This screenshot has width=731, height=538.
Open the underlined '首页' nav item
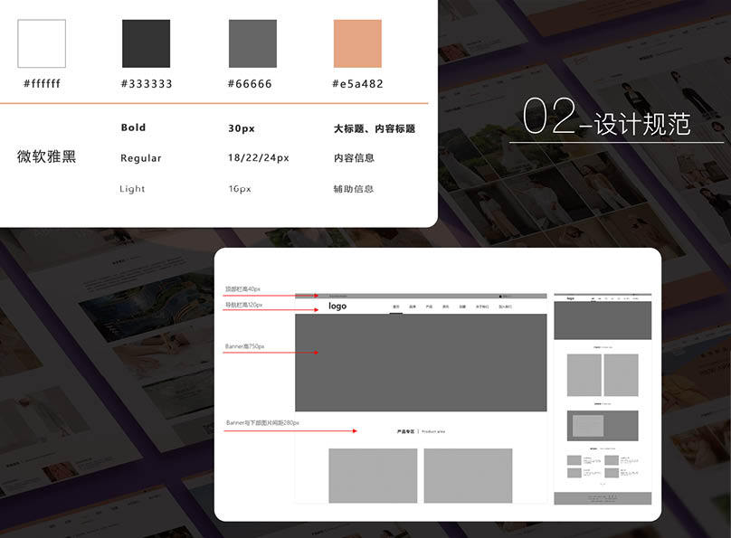pyautogui.click(x=395, y=307)
